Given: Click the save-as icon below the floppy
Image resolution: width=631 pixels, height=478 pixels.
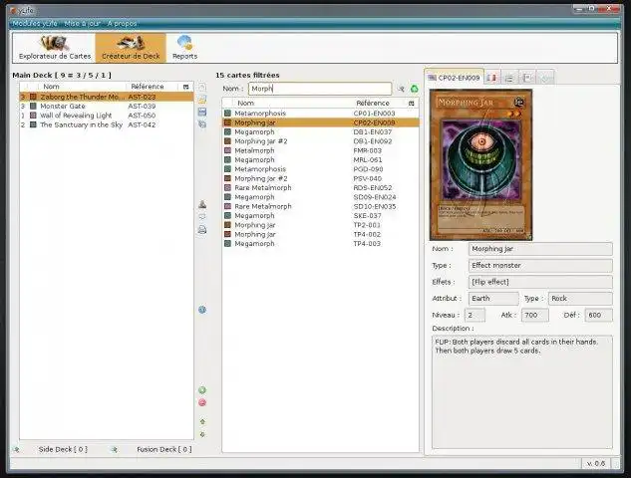Looking at the screenshot, I should [202, 124].
